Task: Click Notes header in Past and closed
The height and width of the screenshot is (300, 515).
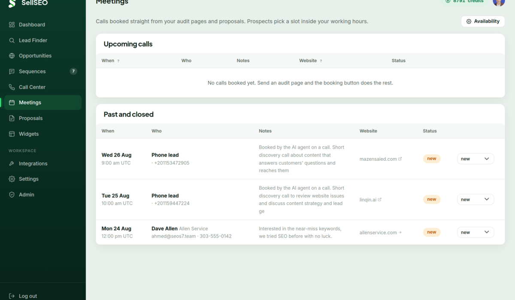Action: (265, 131)
